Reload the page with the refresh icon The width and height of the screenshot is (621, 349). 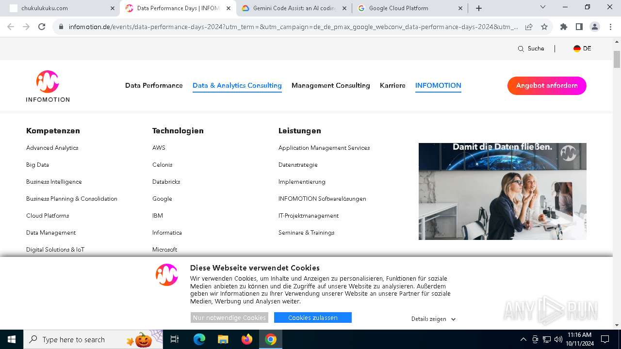pos(42,27)
